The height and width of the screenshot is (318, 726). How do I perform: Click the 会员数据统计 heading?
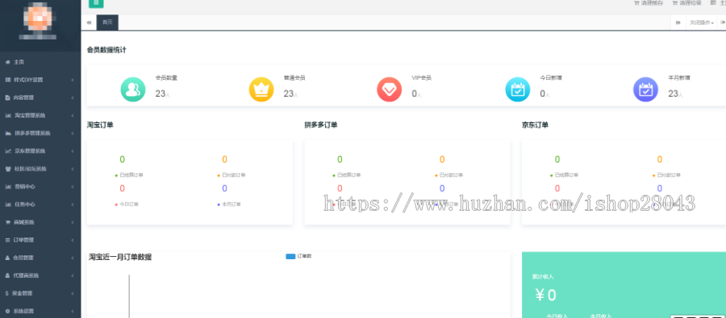pyautogui.click(x=106, y=50)
